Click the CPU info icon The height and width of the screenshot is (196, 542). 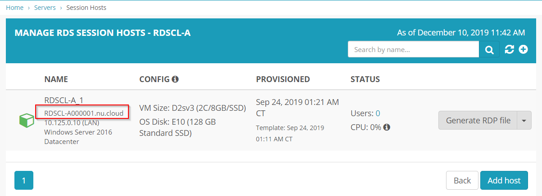tap(387, 127)
